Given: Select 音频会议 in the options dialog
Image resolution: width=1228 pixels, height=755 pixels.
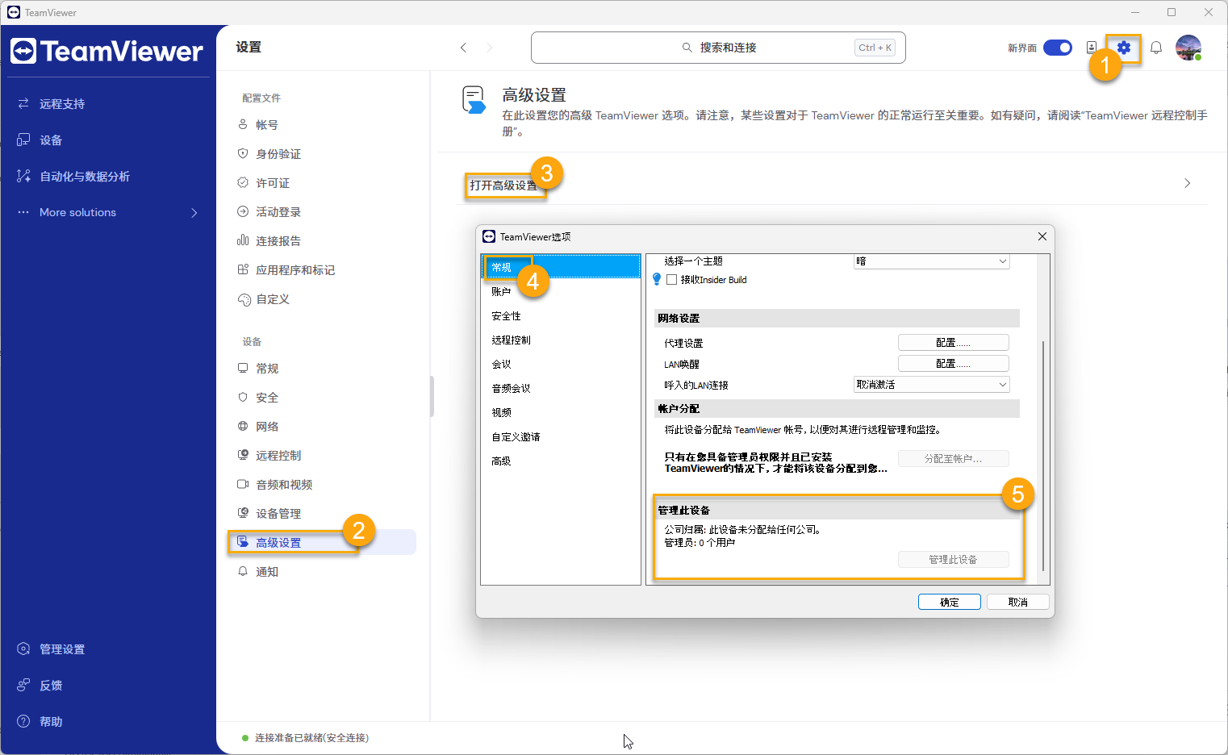Looking at the screenshot, I should (511, 388).
